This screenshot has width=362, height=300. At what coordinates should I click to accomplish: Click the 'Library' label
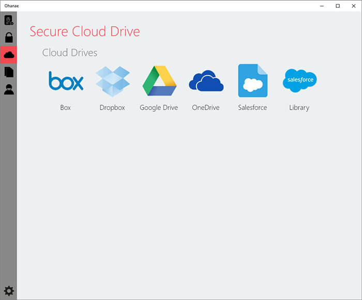pyautogui.click(x=299, y=108)
